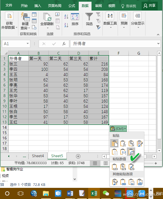Switch to the Formulas tab (公式)
This screenshot has height=199, width=163.
72,6
